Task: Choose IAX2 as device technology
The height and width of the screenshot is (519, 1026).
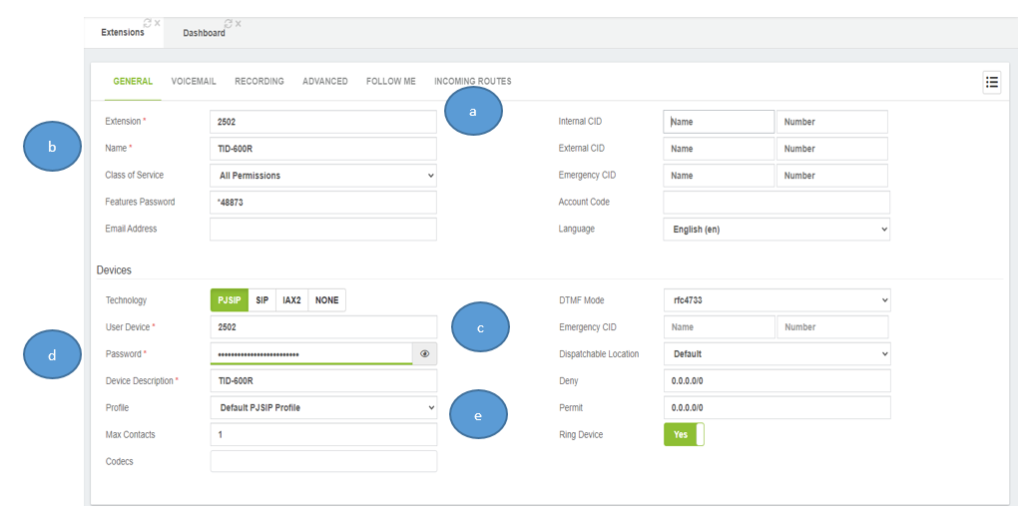Action: [291, 300]
